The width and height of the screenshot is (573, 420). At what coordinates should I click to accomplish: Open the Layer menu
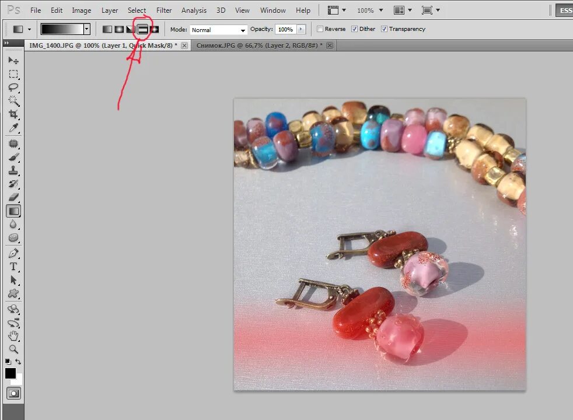coord(110,10)
